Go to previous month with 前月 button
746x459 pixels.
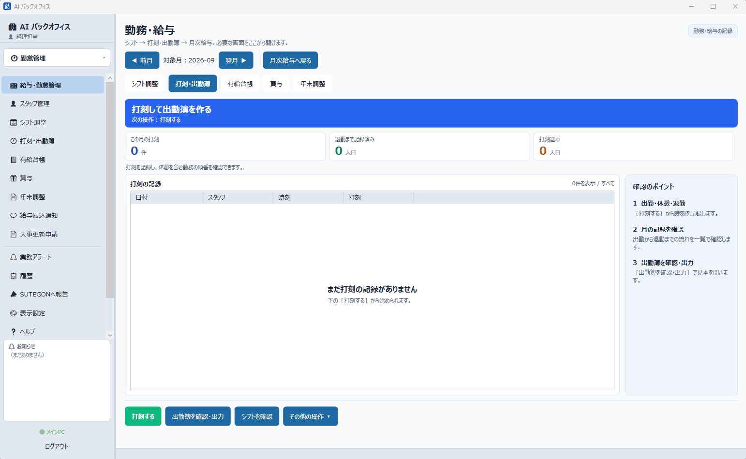click(142, 60)
